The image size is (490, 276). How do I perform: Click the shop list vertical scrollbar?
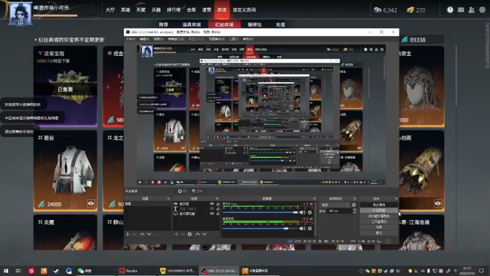(x=456, y=75)
